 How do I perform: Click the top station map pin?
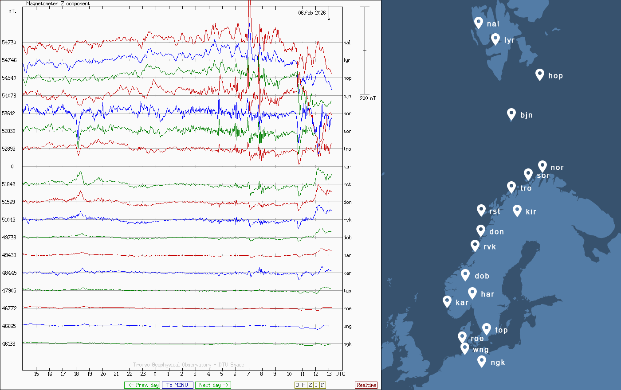click(487, 329)
